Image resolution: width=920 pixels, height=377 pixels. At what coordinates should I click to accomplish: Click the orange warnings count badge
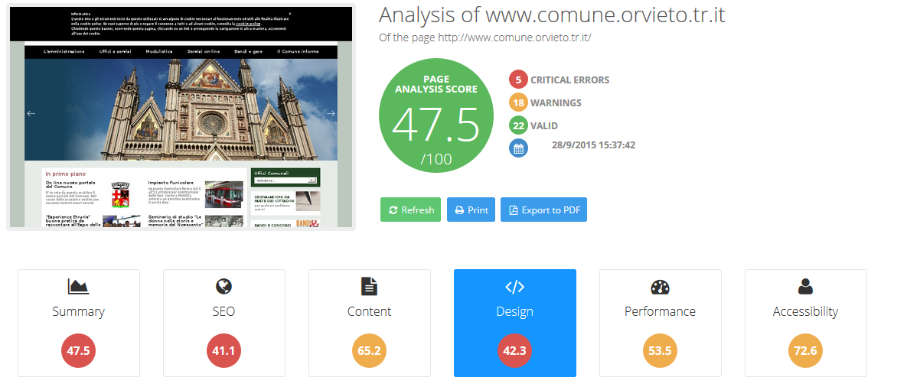(518, 102)
